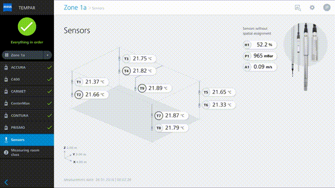Click the T2 sensor circle badge
The image size is (335, 188).
(x=79, y=95)
